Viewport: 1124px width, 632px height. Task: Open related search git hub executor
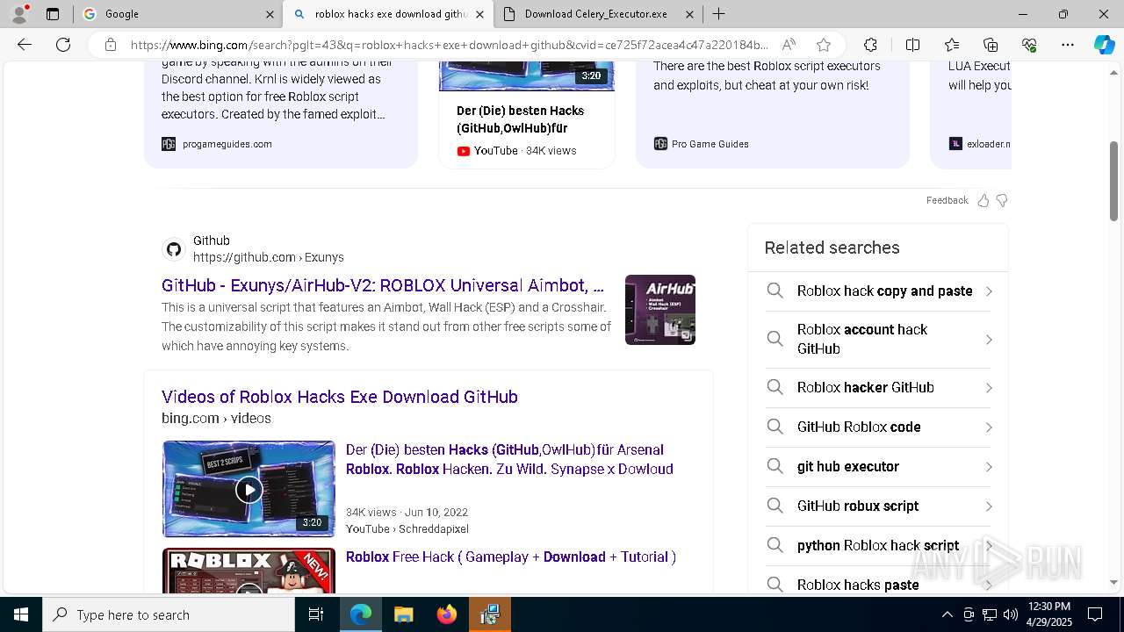[879, 467]
